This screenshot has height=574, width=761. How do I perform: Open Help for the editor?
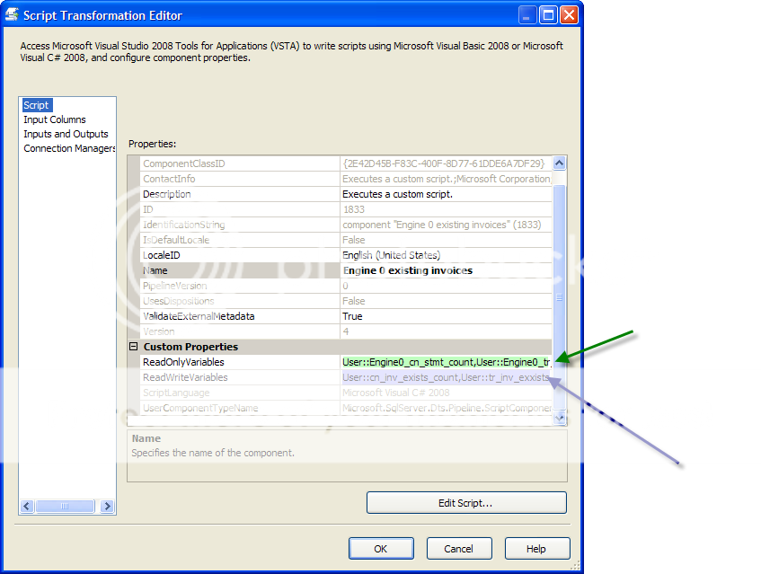536,549
